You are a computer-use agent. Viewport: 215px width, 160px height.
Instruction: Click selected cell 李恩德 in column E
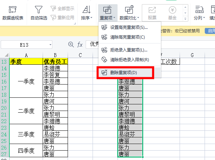click(130, 81)
